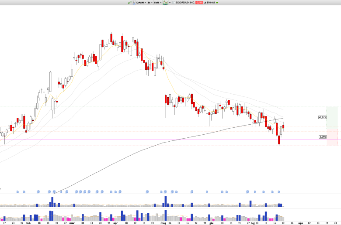Screen dimensions: 341x225
Task: Click the icon before DOORDASH INC. name
Action: click(x=174, y=2)
